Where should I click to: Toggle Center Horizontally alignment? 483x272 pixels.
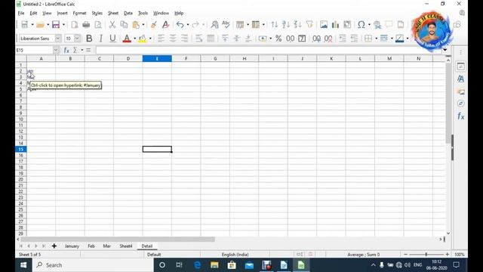[x=173, y=39]
